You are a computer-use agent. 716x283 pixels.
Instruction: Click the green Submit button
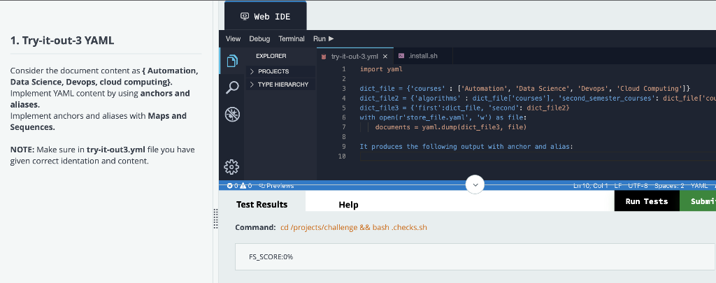click(698, 201)
